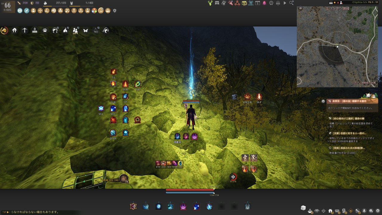
Task: Open the Solare arena icon
Action: [x=251, y=3]
